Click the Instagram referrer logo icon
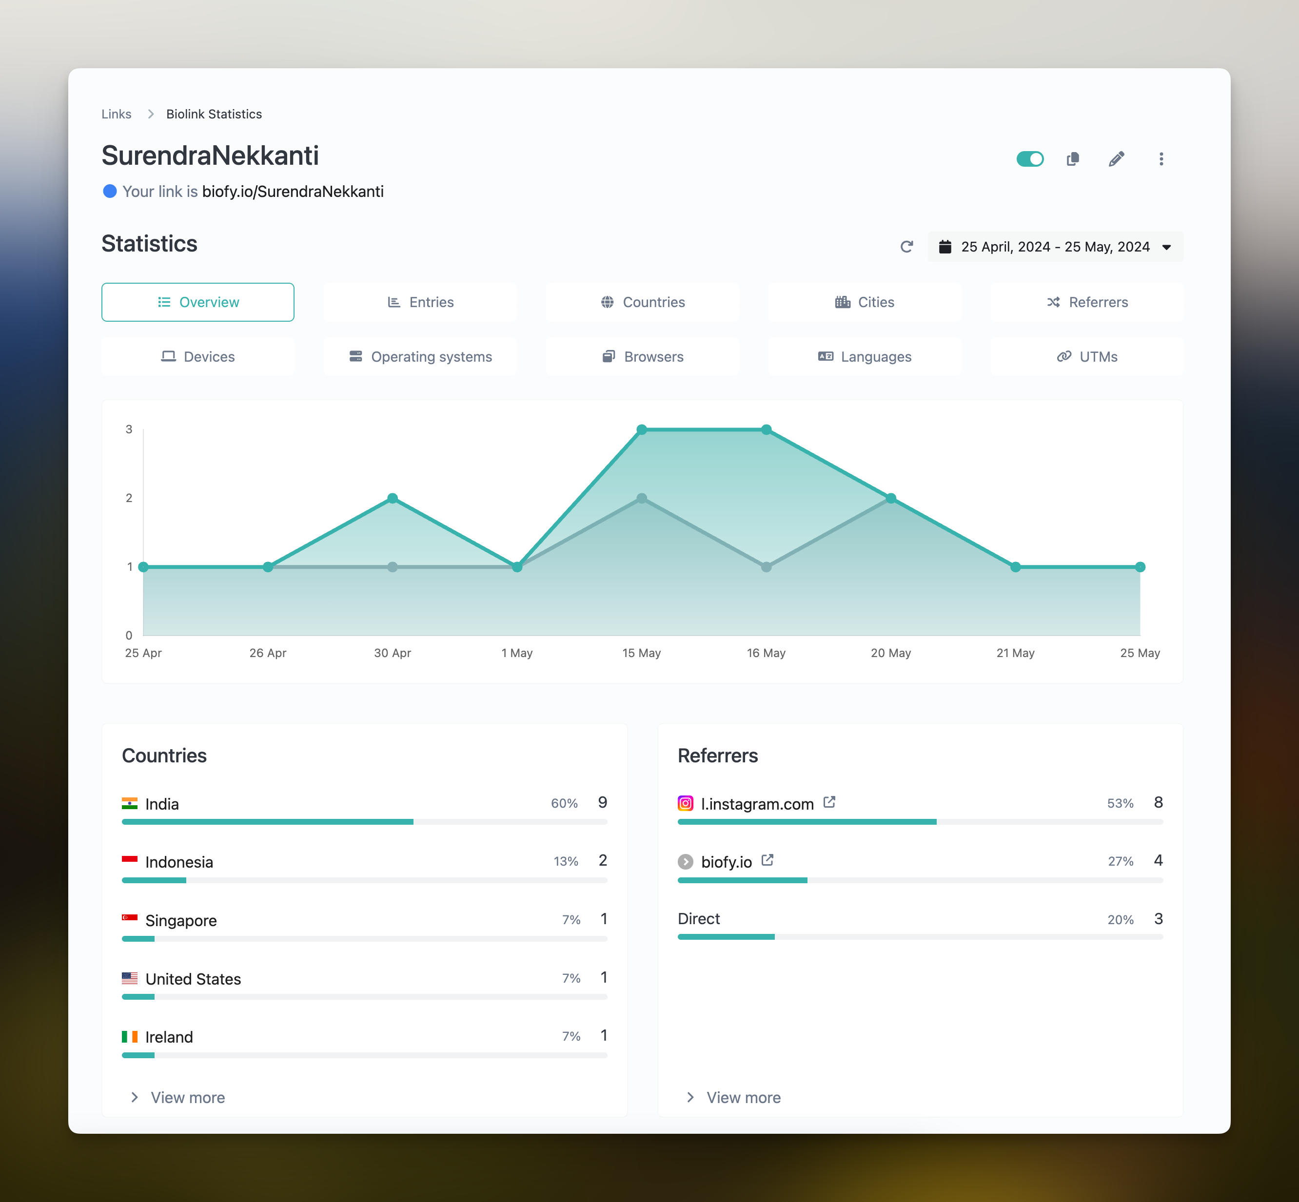 [685, 803]
